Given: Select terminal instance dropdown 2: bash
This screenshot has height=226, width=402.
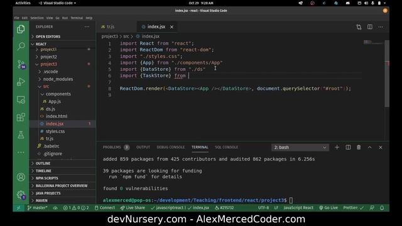Looking at the screenshot, I should 300,148.
